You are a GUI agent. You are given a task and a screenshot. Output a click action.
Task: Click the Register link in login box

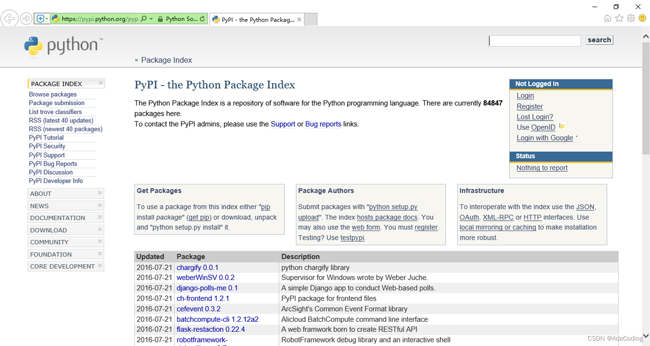click(529, 107)
